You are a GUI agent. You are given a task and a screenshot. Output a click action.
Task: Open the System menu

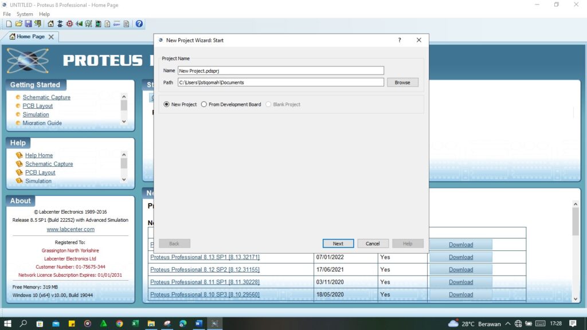(x=24, y=14)
